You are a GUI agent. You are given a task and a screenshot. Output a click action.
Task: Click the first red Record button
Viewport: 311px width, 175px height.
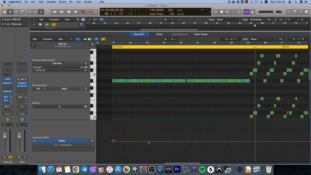tap(83, 12)
